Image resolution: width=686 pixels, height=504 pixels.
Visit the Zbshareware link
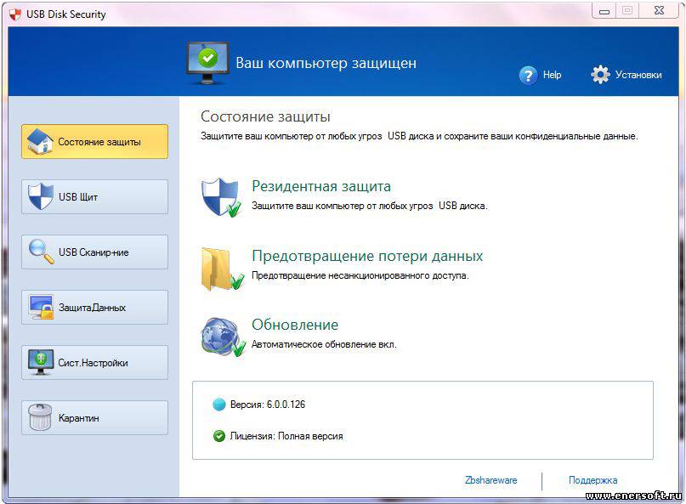pos(490,480)
